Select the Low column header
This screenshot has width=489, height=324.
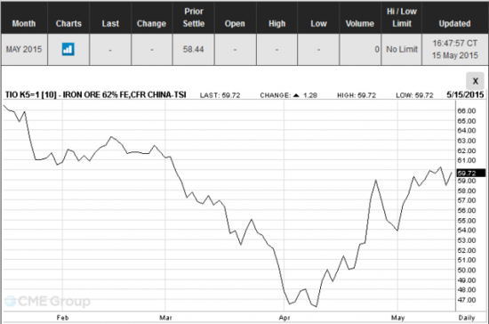click(x=318, y=23)
